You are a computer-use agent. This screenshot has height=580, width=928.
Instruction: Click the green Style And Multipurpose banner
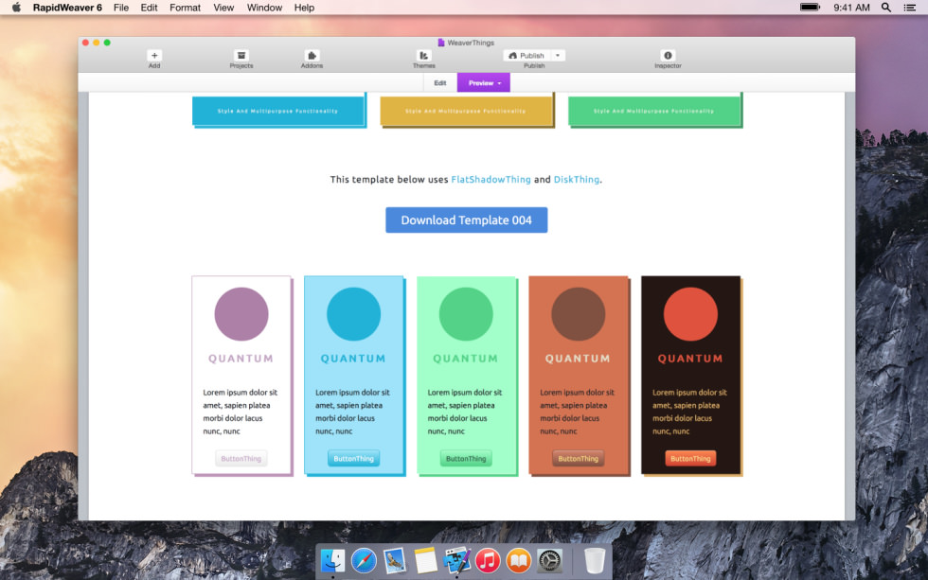pyautogui.click(x=654, y=110)
